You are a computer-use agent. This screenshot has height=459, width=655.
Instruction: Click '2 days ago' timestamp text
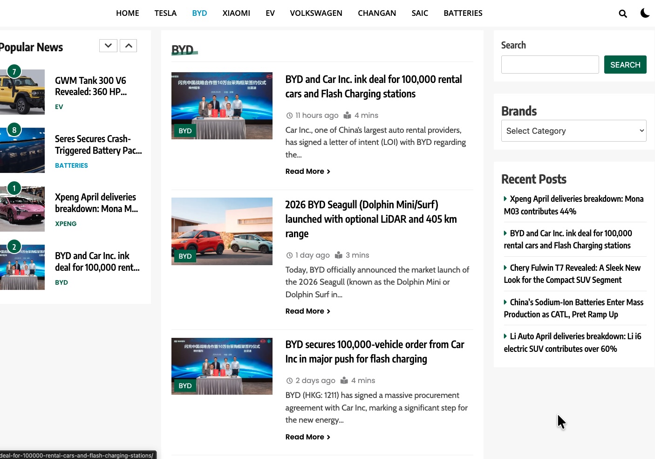pyautogui.click(x=315, y=381)
